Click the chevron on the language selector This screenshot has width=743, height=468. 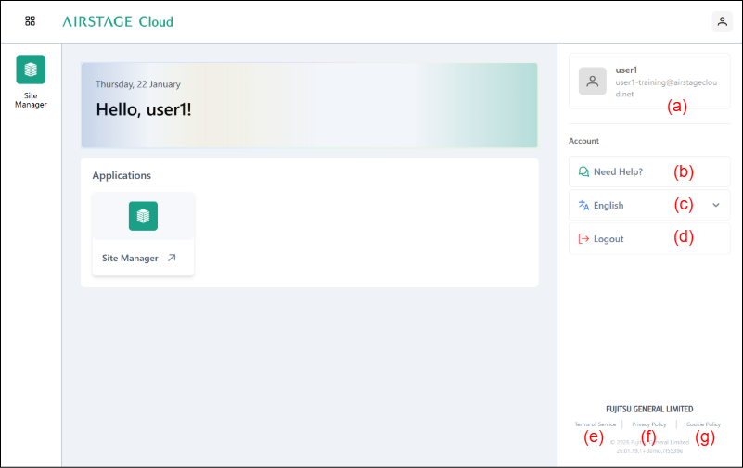715,205
